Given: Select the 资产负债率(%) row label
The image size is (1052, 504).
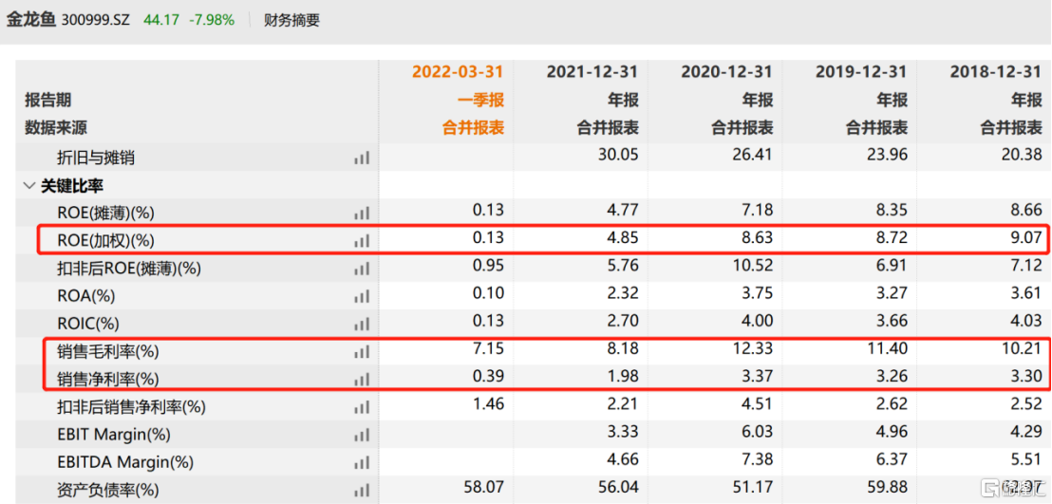Looking at the screenshot, I should 108,490.
